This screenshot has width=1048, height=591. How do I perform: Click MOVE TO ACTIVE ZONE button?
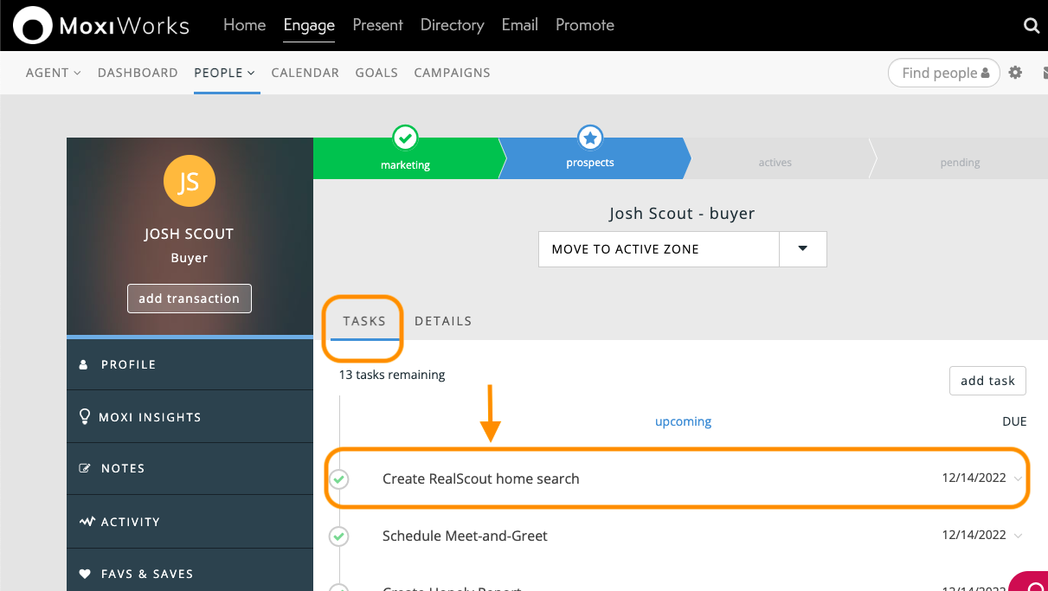coord(659,248)
